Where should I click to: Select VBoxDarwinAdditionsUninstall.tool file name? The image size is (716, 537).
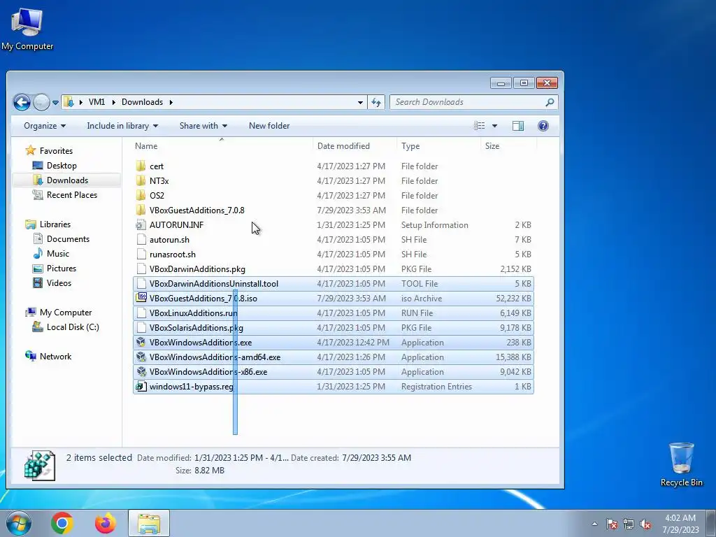(x=214, y=284)
